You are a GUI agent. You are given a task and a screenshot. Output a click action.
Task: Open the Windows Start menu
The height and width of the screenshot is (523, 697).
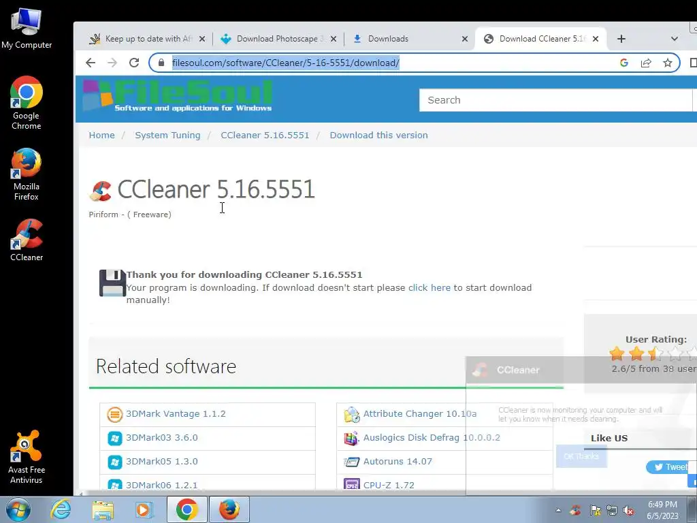18,509
